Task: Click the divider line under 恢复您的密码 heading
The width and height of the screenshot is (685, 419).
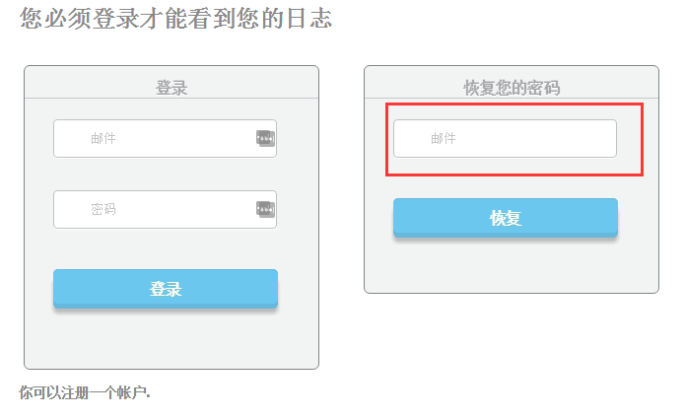Action: coord(512,99)
